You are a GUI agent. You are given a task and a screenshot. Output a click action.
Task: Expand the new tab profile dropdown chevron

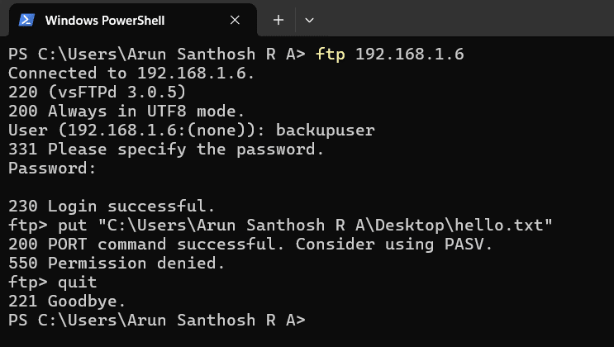point(310,20)
